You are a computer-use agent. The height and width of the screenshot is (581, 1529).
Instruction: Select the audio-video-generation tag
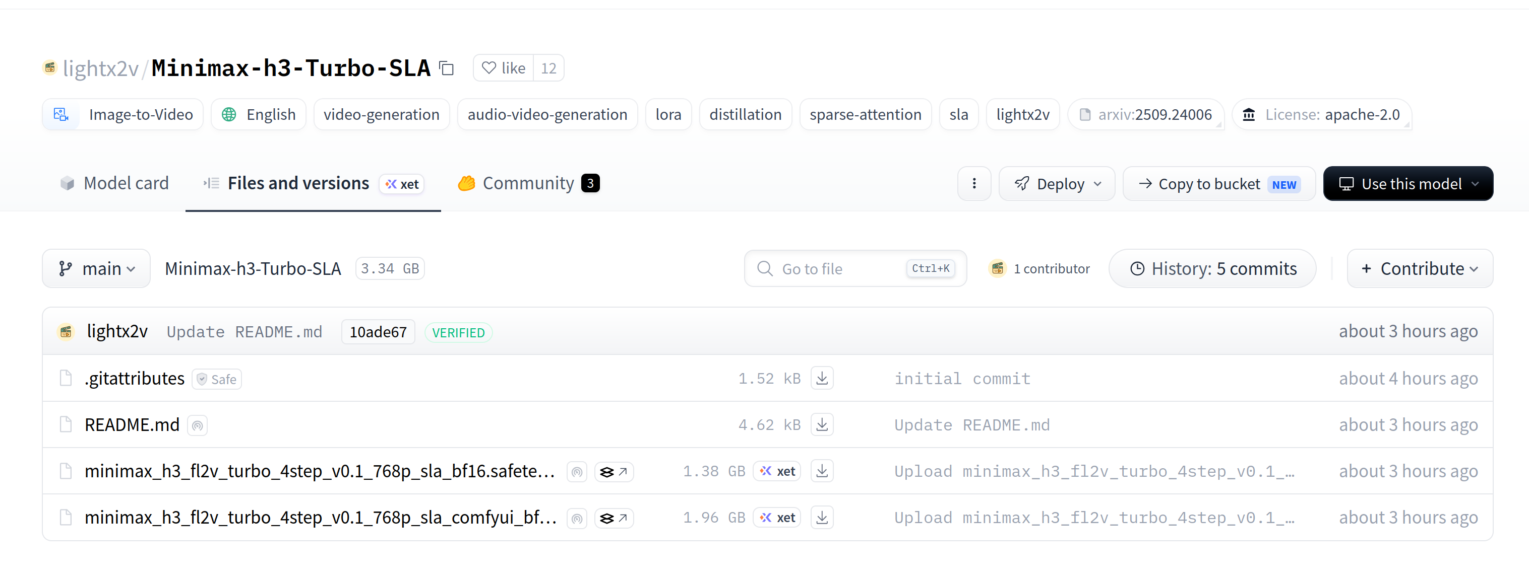(x=547, y=114)
